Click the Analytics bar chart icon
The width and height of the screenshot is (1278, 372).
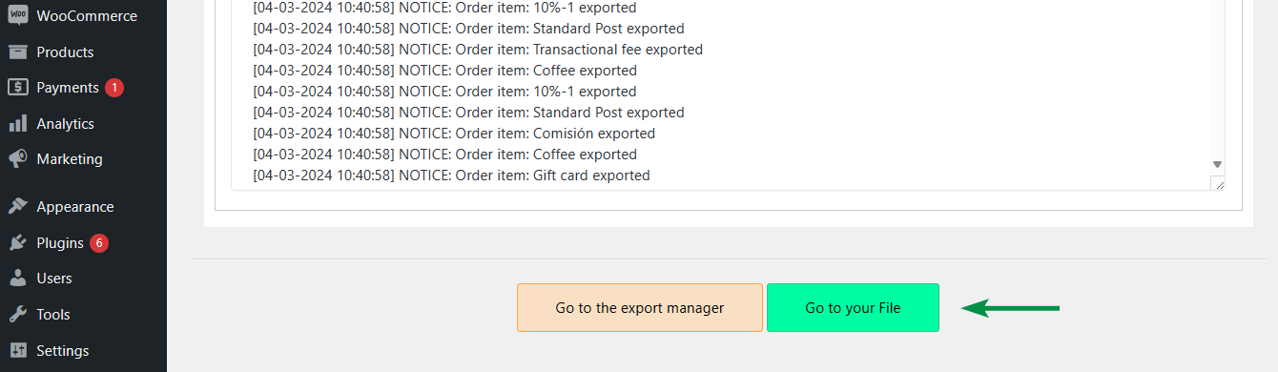pyautogui.click(x=17, y=124)
